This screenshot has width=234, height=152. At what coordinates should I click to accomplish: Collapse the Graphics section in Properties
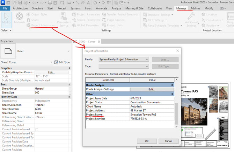(69, 68)
